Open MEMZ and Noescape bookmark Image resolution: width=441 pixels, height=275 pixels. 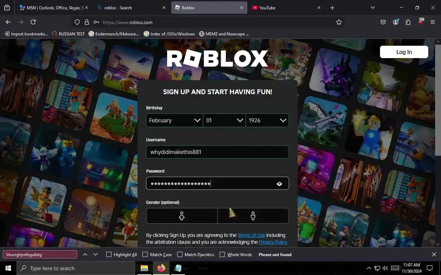pyautogui.click(x=224, y=34)
